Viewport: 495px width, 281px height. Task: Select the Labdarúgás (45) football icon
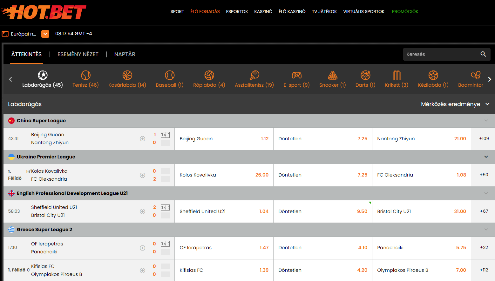coord(43,75)
